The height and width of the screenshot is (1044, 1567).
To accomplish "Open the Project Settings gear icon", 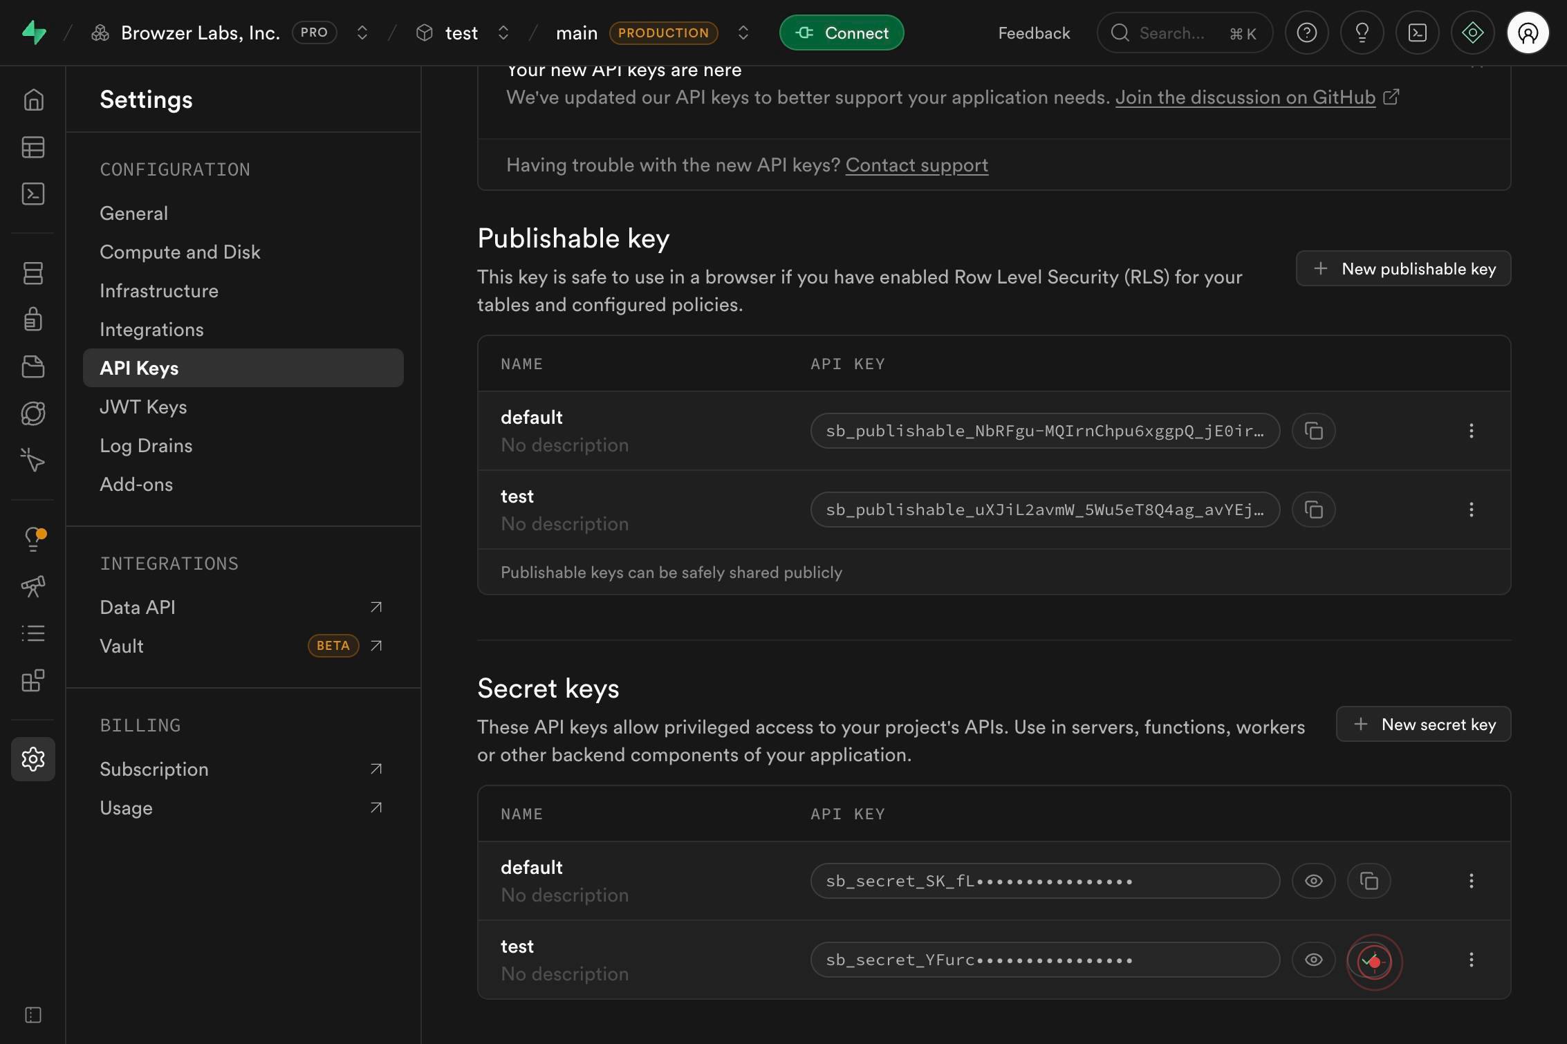I will (33, 759).
